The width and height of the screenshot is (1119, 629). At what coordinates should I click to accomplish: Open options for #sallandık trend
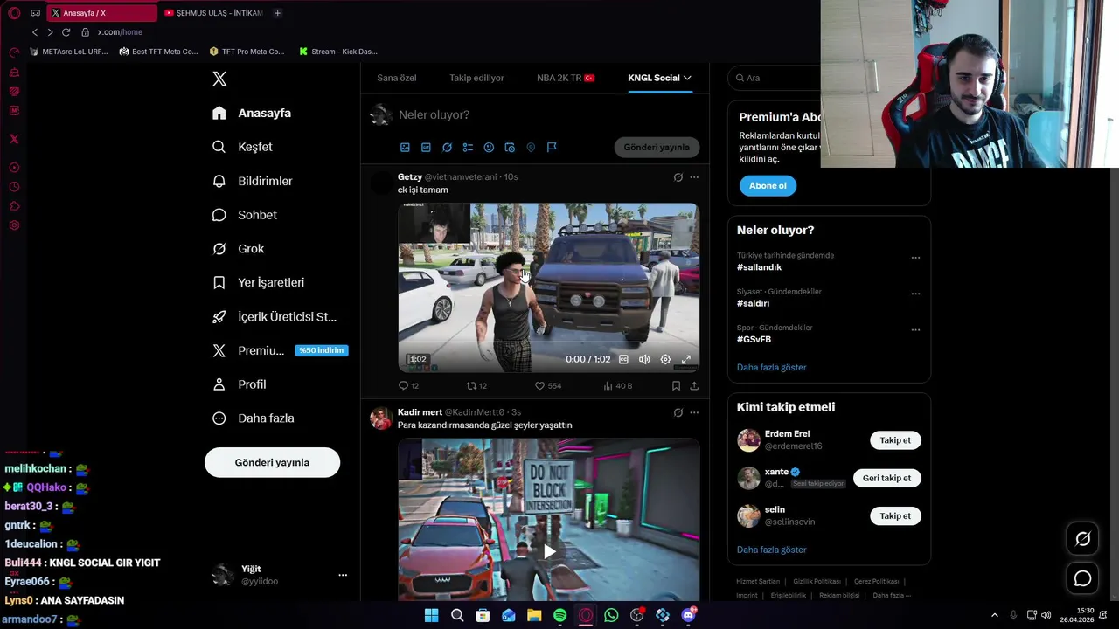click(915, 258)
